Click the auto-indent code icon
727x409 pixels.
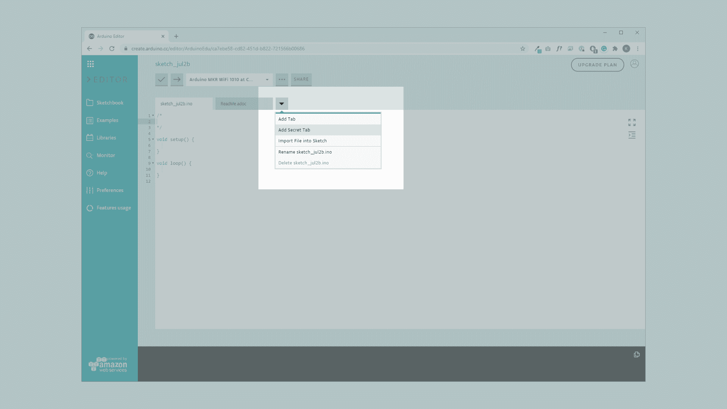click(x=632, y=135)
